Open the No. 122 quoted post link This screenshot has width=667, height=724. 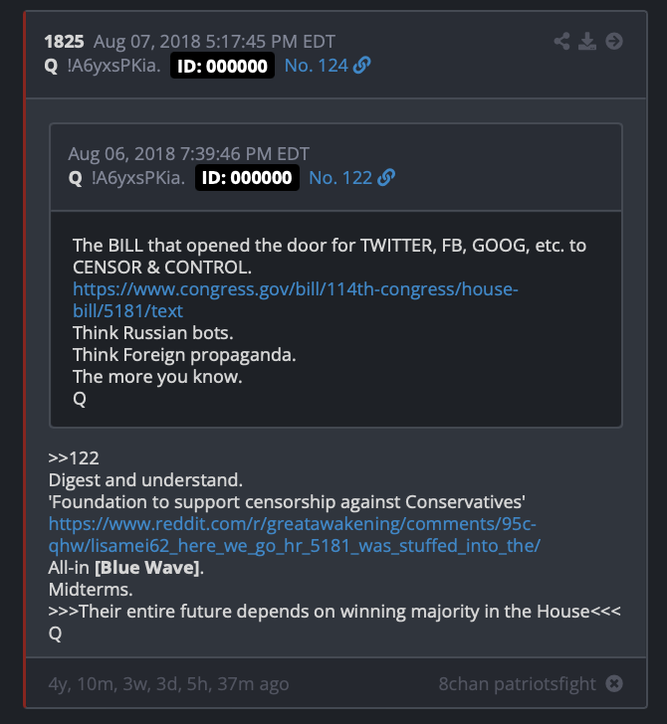(340, 178)
